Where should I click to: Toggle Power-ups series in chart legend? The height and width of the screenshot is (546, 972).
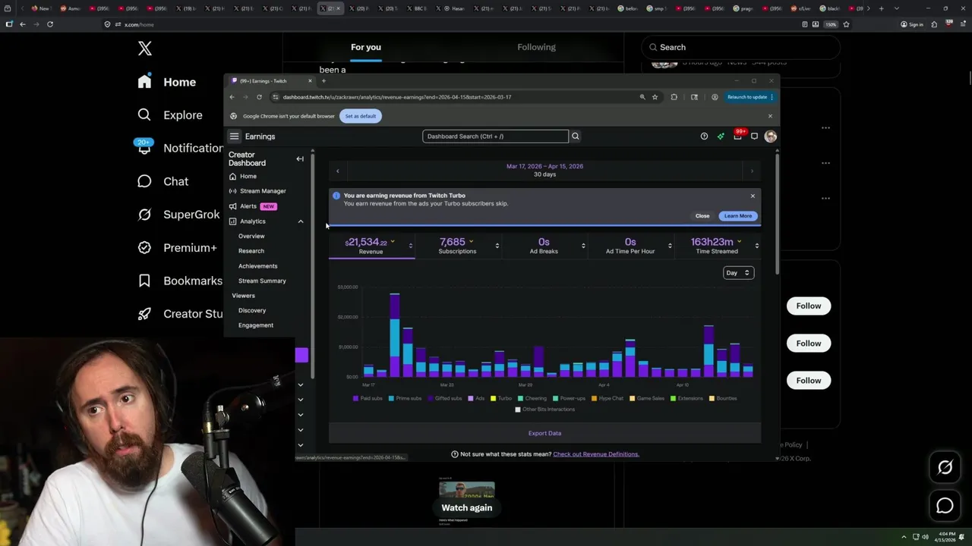[x=570, y=398]
